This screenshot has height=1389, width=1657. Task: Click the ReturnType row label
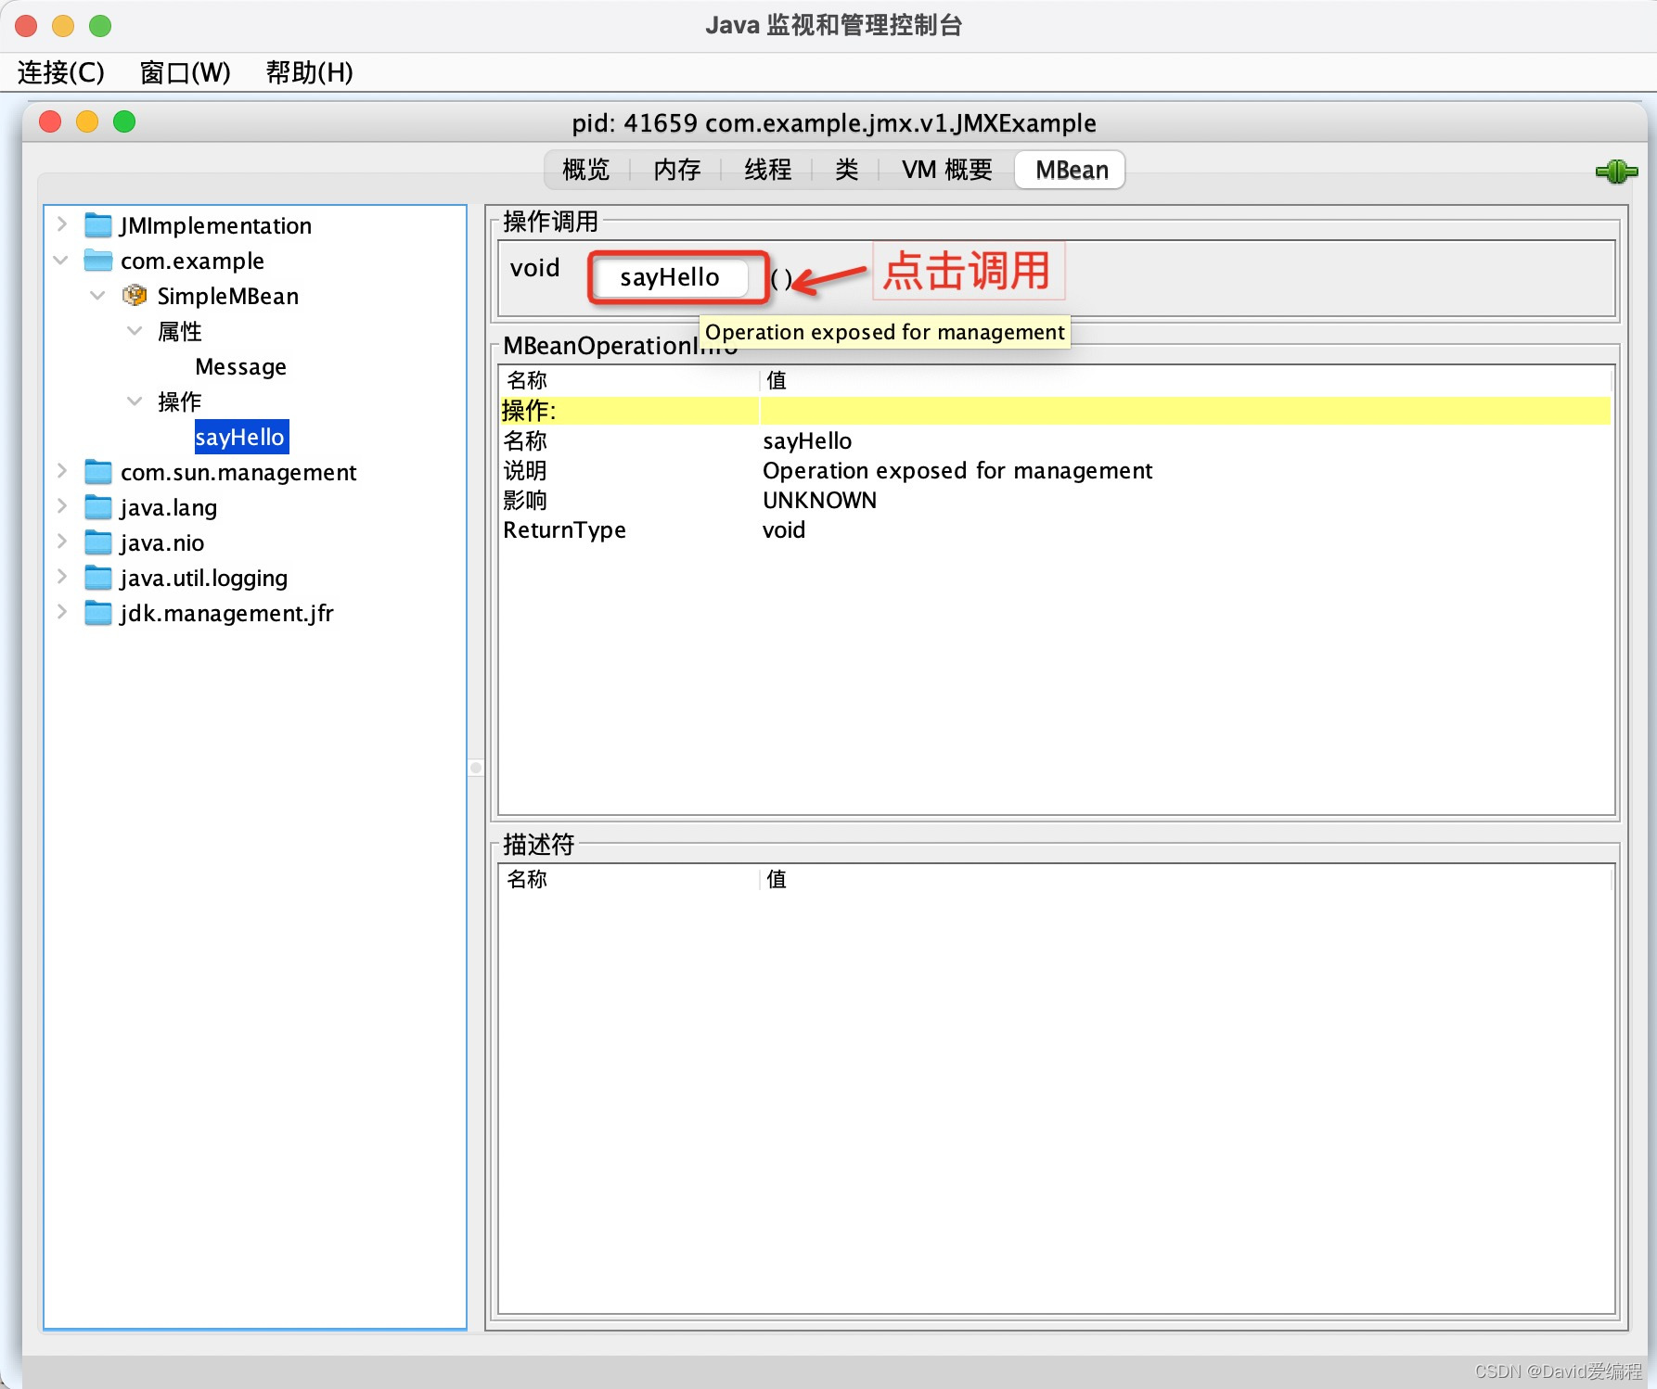pos(564,530)
